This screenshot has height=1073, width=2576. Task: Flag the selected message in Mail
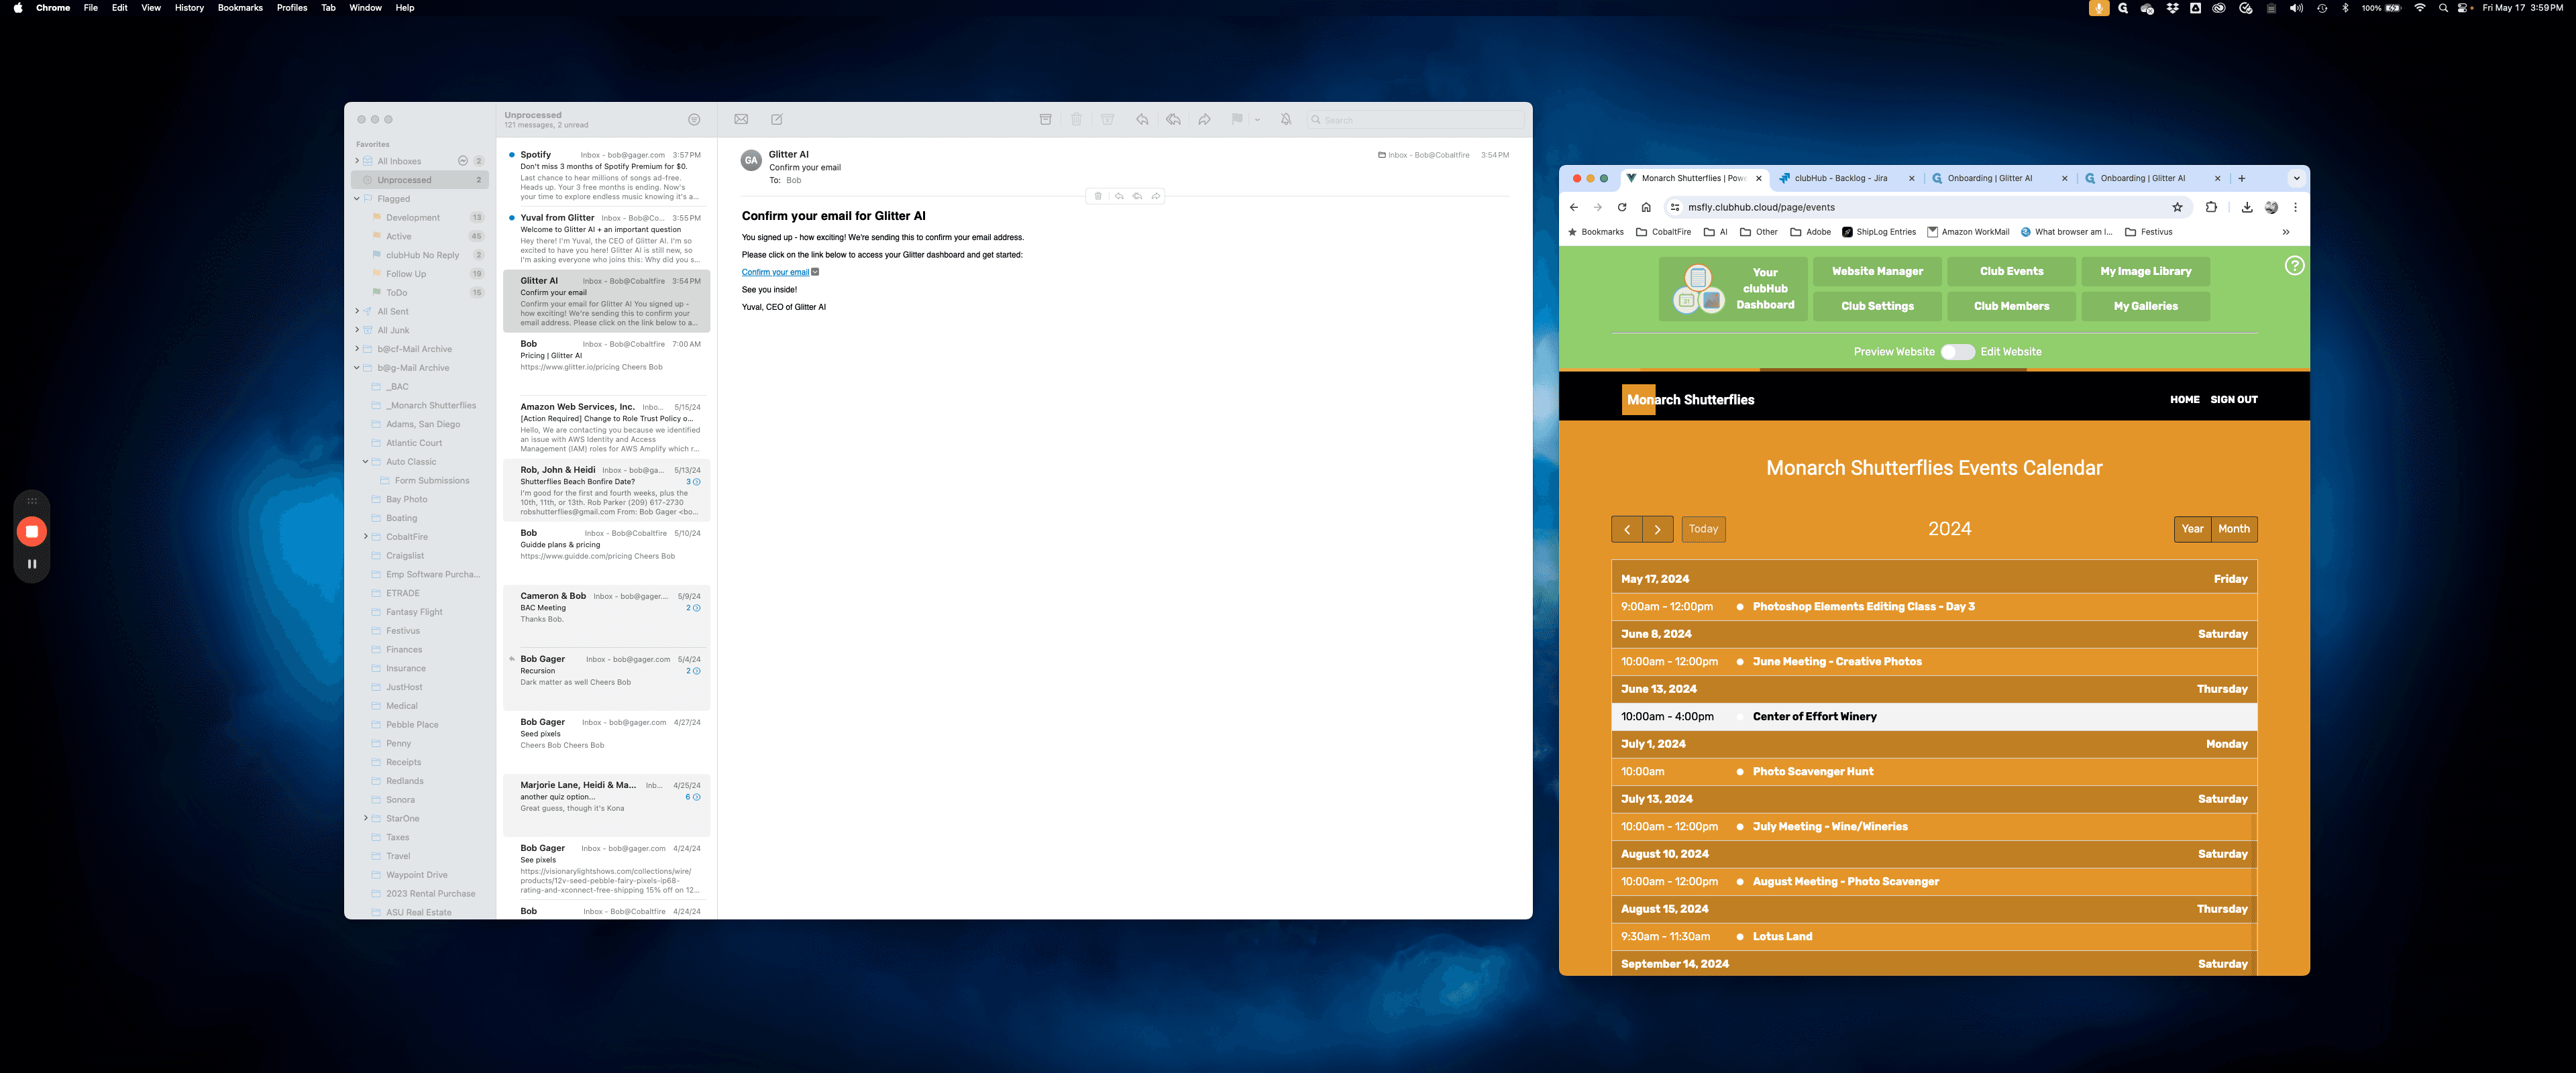(x=1237, y=119)
